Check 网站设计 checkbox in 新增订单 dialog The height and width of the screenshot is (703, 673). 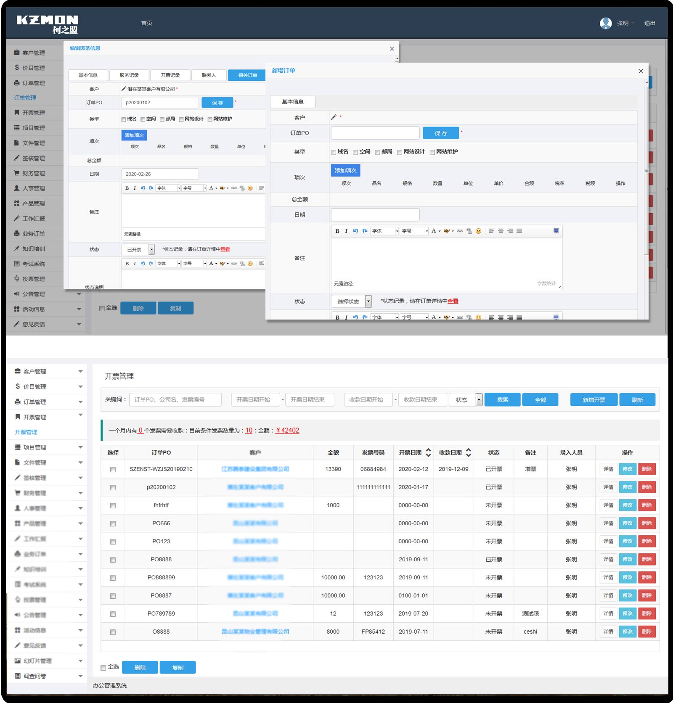[x=400, y=152]
